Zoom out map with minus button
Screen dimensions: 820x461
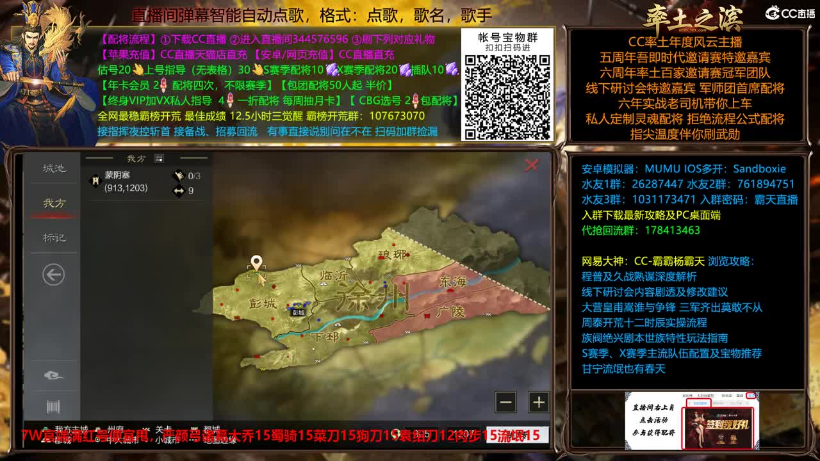tap(506, 402)
